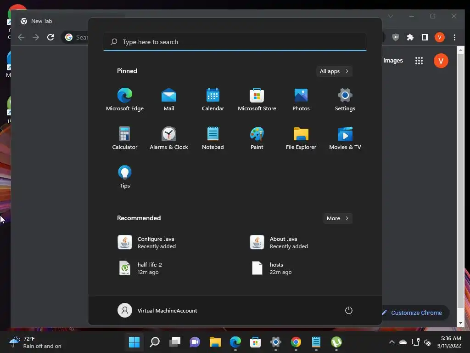Open Virtual MachineAccount user profile

157,310
